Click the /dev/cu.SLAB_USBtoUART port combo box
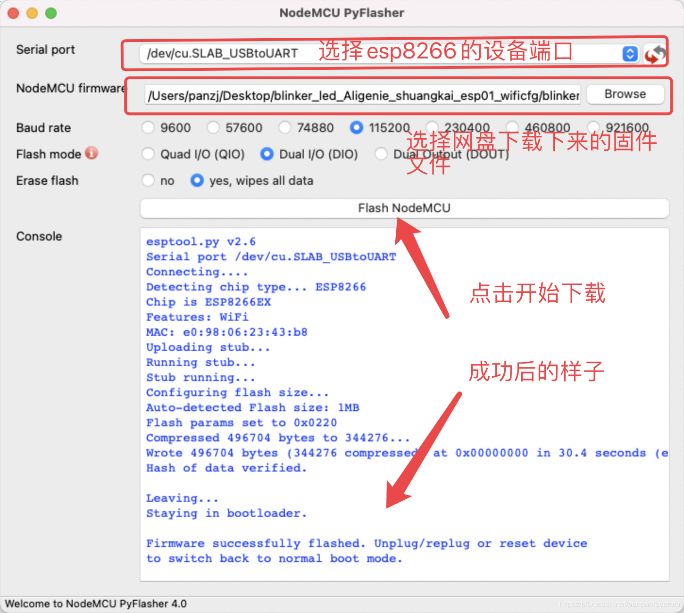This screenshot has height=613, width=684. pyautogui.click(x=389, y=54)
